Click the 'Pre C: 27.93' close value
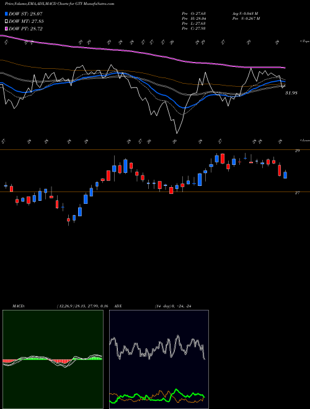This screenshot has width=310, height=409. [x=194, y=29]
